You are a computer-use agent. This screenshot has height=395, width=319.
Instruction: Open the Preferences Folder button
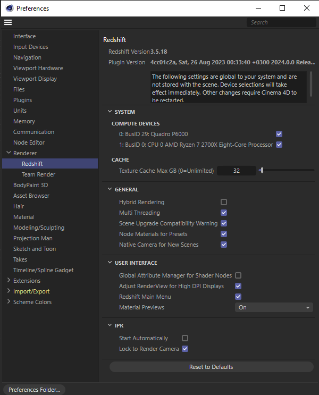[34, 390]
